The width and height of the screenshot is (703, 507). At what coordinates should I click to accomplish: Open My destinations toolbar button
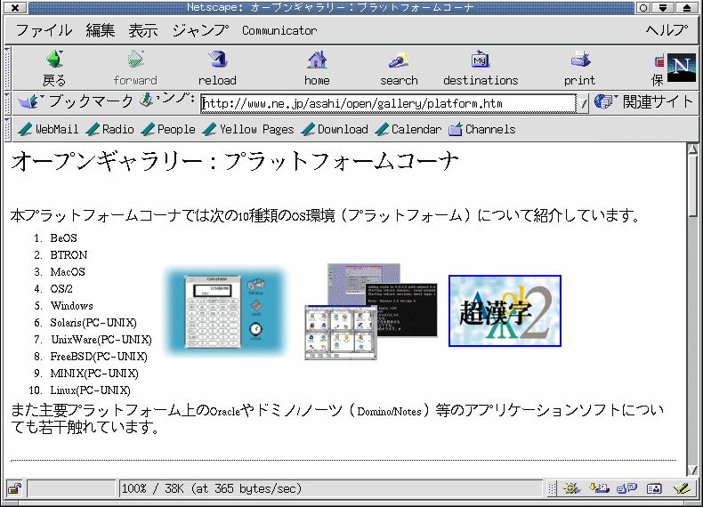[x=481, y=68]
